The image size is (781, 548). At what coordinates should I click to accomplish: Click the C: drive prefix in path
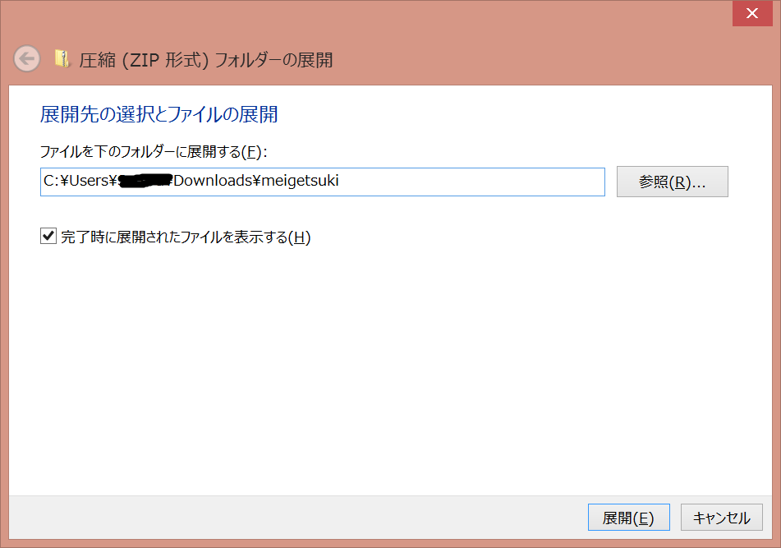[51, 181]
